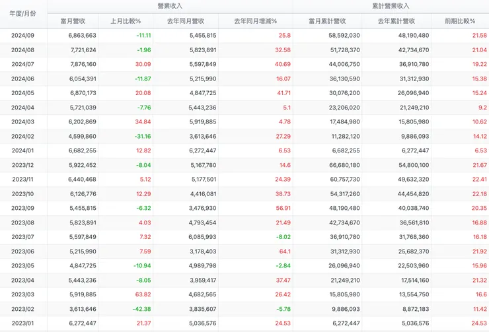Select the 2023/07 row date cell
The image size is (489, 332).
(22, 237)
